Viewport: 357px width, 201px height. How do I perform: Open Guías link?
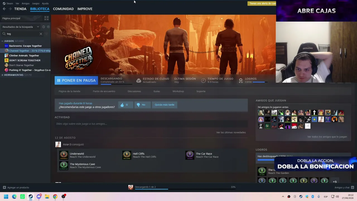157,91
